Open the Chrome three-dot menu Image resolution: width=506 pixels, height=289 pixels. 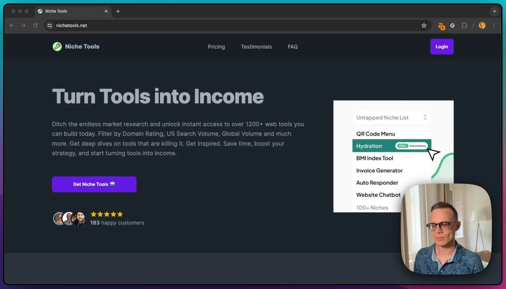coord(494,25)
